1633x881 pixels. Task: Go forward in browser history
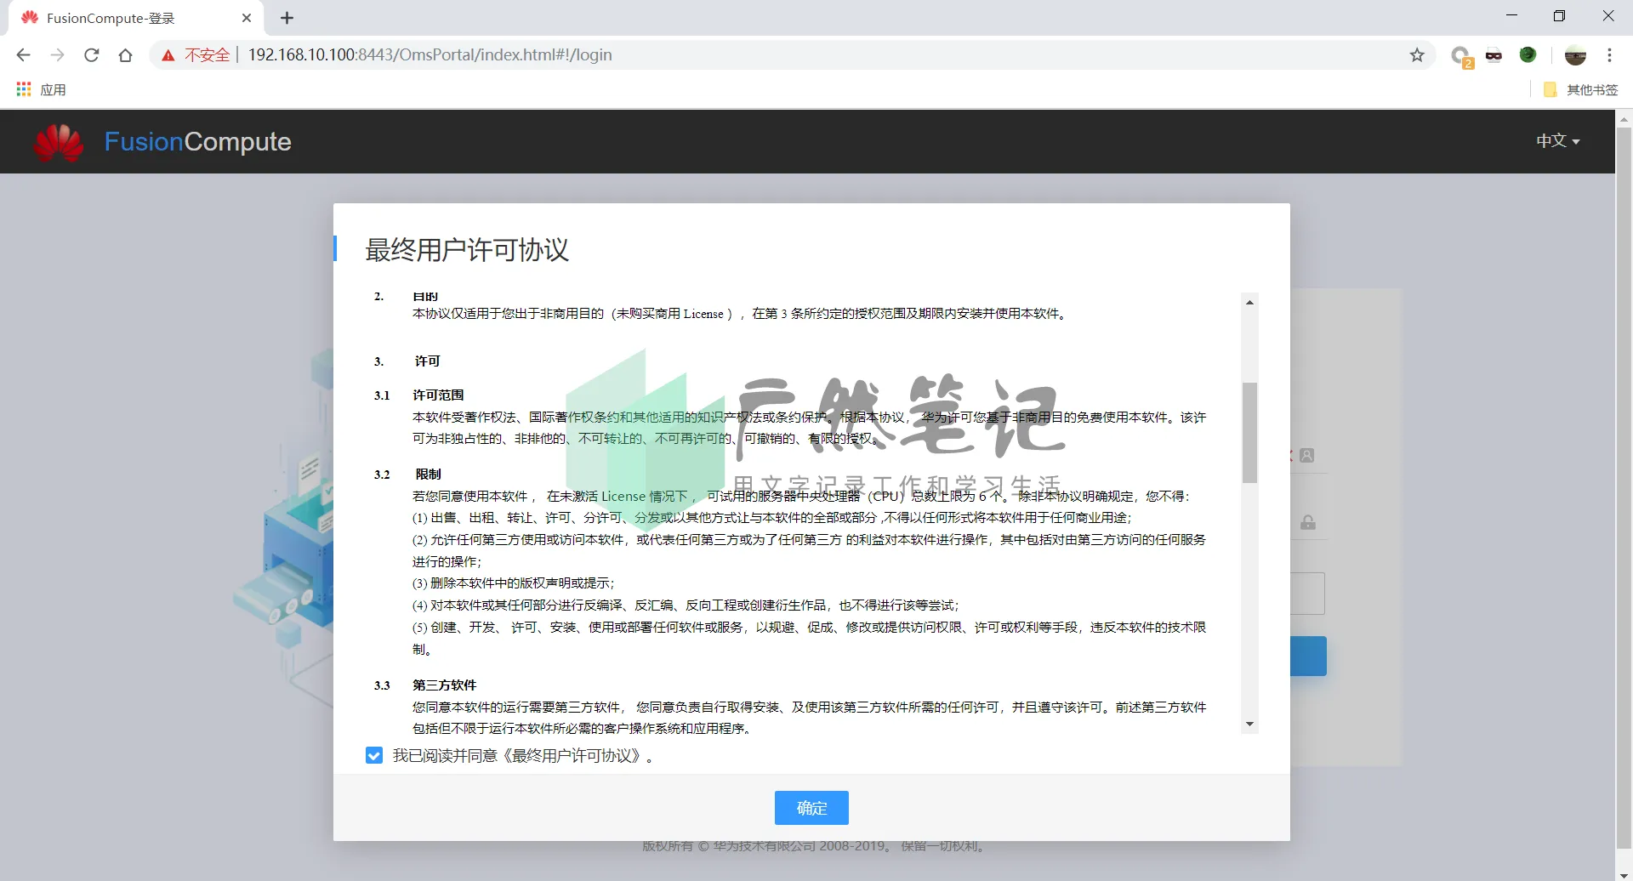click(x=57, y=55)
